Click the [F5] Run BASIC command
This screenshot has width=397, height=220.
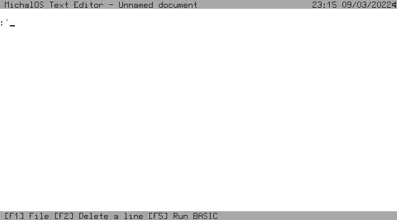point(183,216)
